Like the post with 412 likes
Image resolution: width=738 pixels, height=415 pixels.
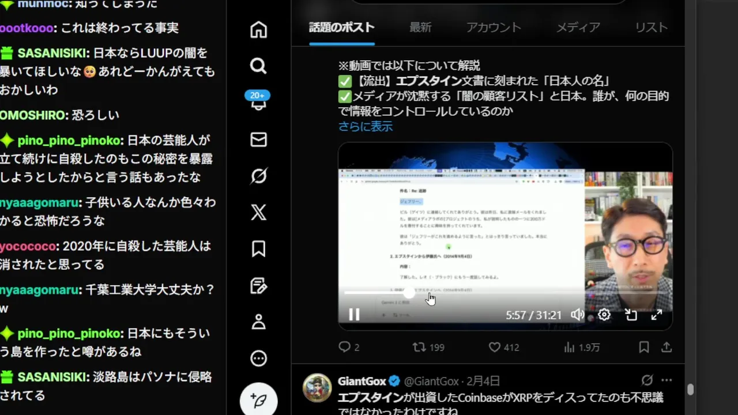point(504,347)
